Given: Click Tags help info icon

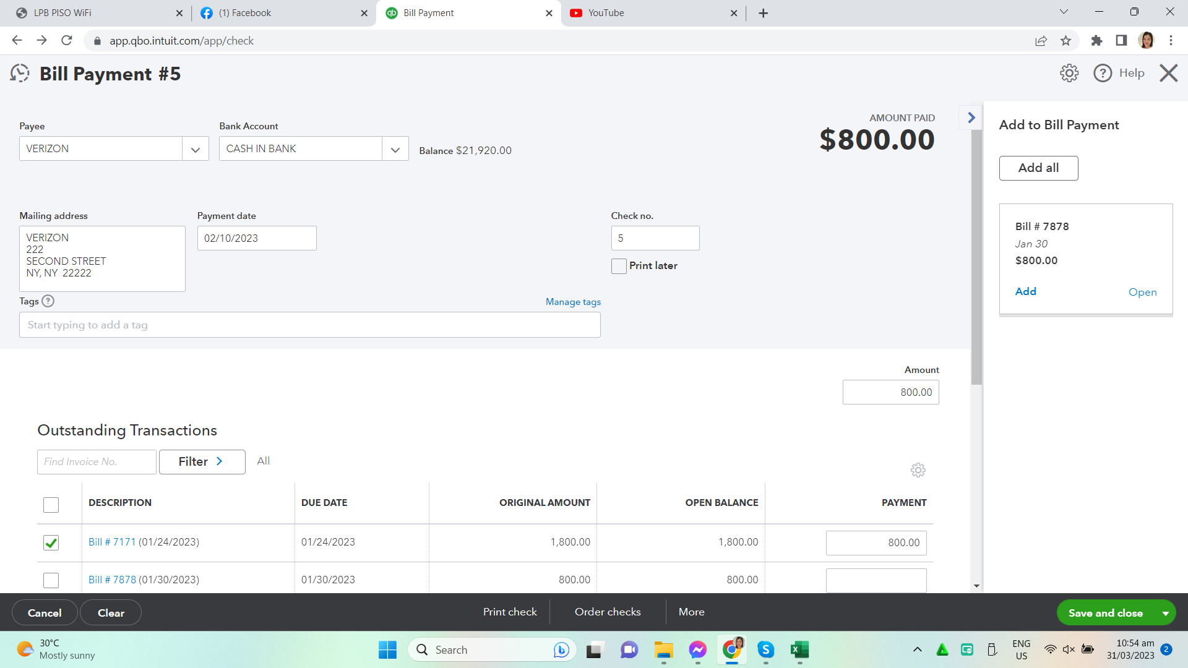Looking at the screenshot, I should coord(48,301).
